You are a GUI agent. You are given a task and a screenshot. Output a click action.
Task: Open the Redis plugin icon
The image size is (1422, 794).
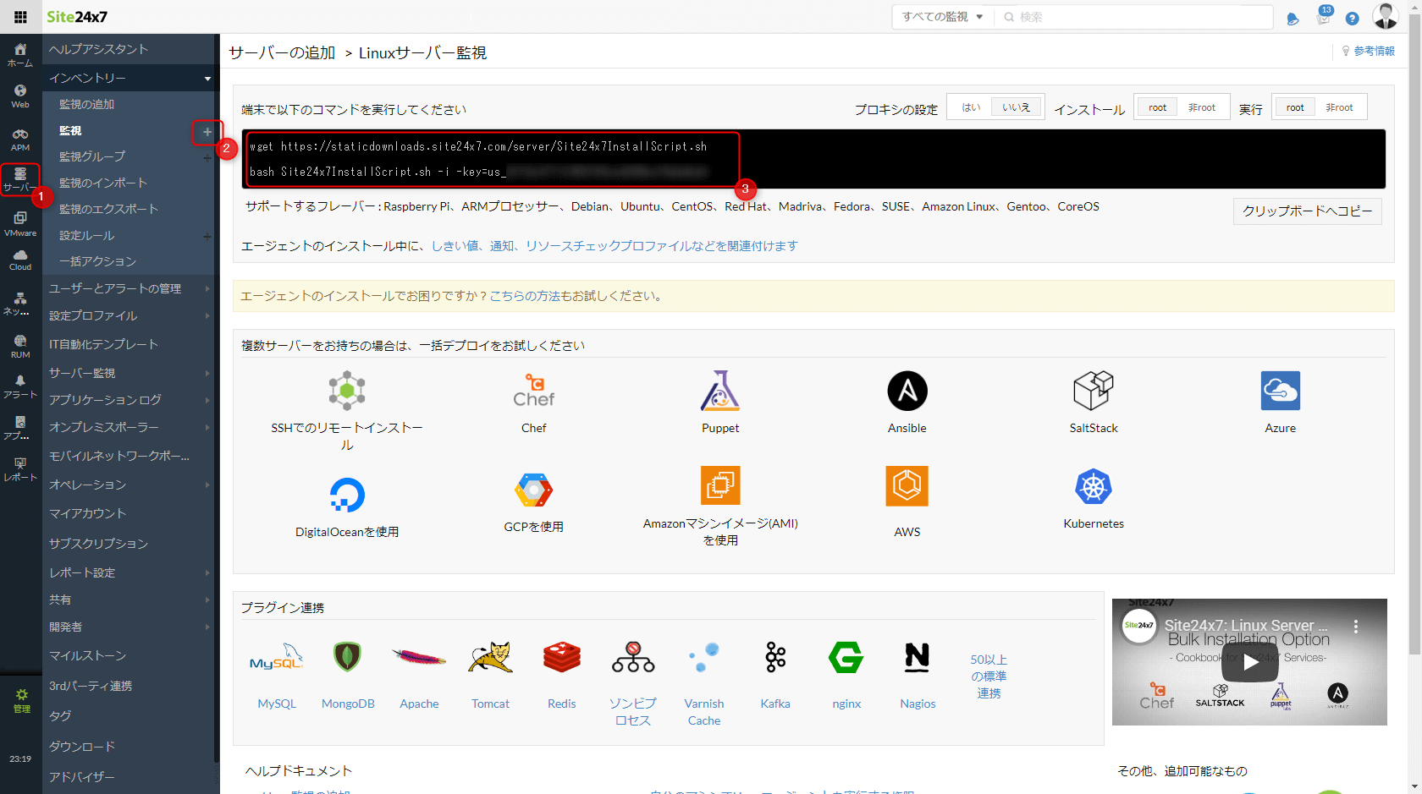click(x=562, y=657)
